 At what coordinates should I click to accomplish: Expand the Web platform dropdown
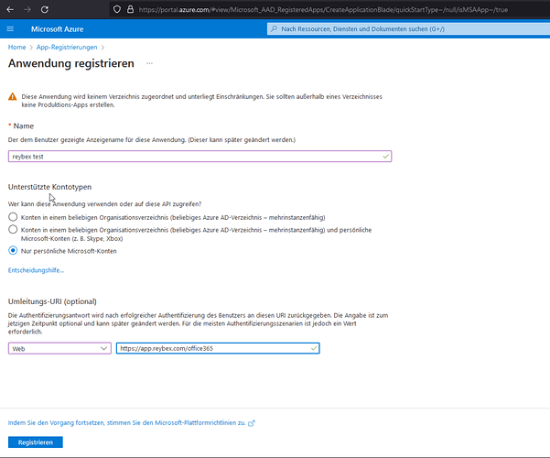point(59,348)
